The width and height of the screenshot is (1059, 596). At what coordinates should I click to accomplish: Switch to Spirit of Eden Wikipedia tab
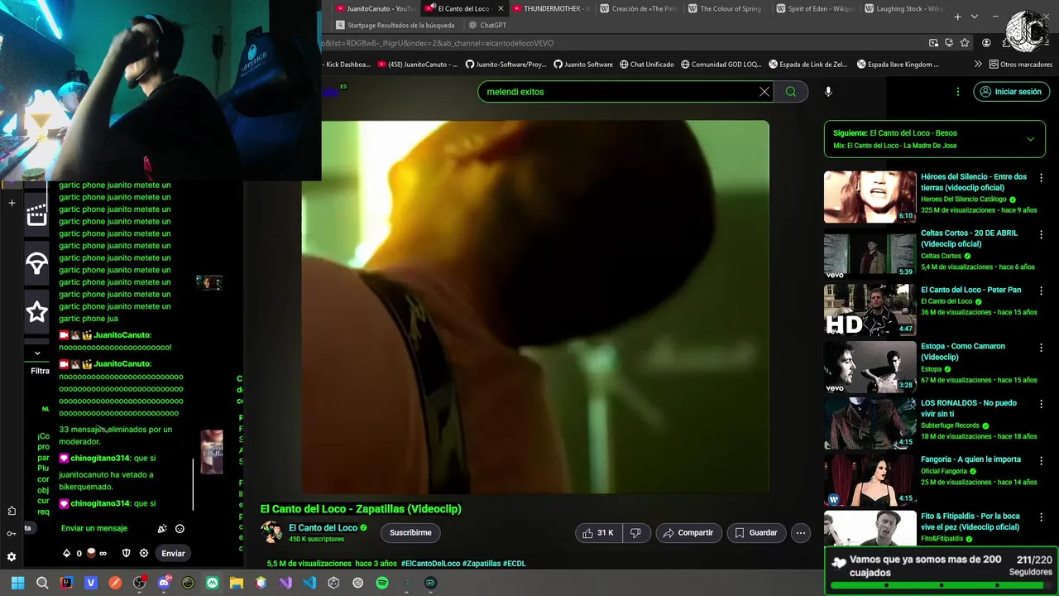click(815, 8)
